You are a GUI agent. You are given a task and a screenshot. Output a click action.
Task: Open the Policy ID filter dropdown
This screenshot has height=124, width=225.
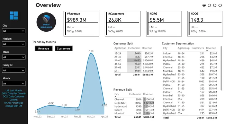click(x=13, y=70)
